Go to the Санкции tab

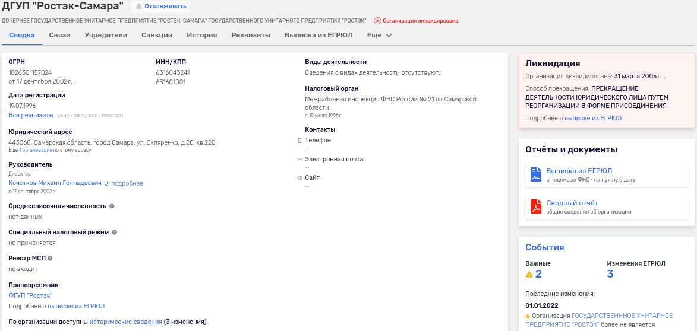157,35
